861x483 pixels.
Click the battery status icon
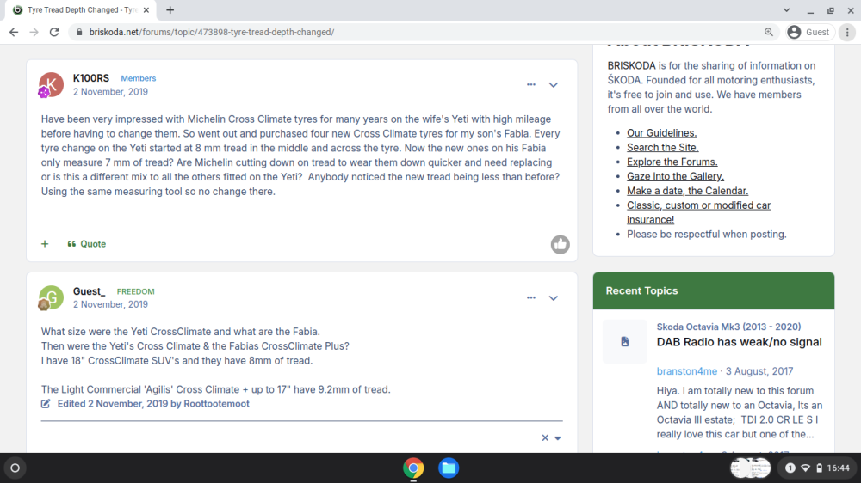[820, 468]
